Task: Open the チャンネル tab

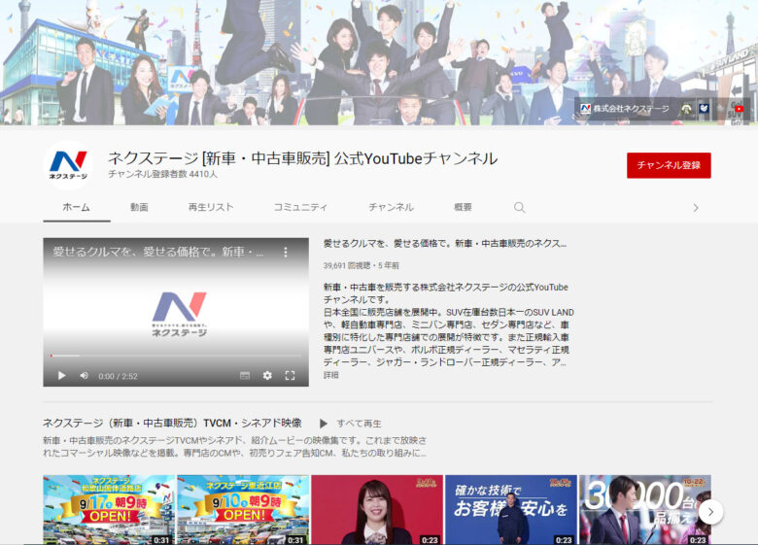Action: (391, 207)
